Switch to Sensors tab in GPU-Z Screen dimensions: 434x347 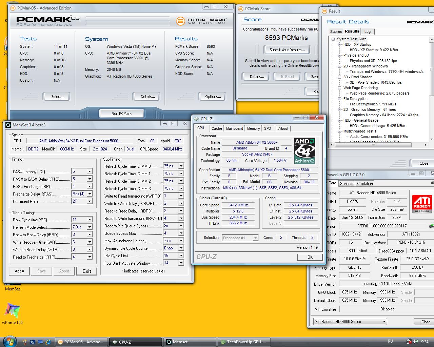coord(347,183)
